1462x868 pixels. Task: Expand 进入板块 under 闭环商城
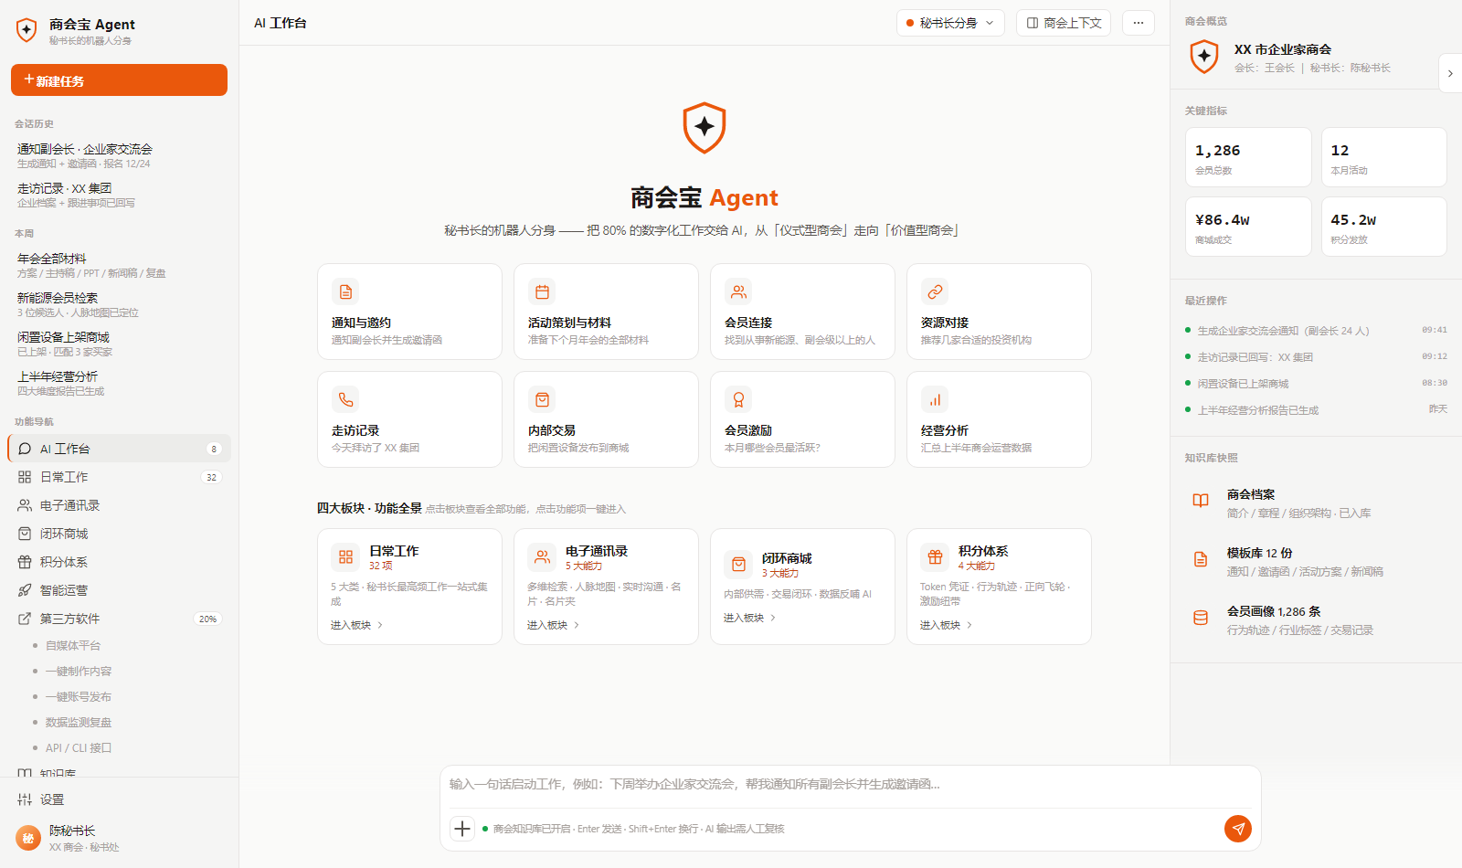750,619
